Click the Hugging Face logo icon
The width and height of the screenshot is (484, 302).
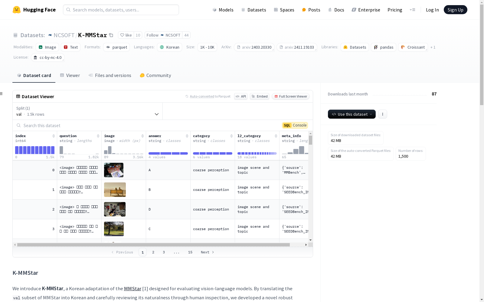pyautogui.click(x=17, y=10)
